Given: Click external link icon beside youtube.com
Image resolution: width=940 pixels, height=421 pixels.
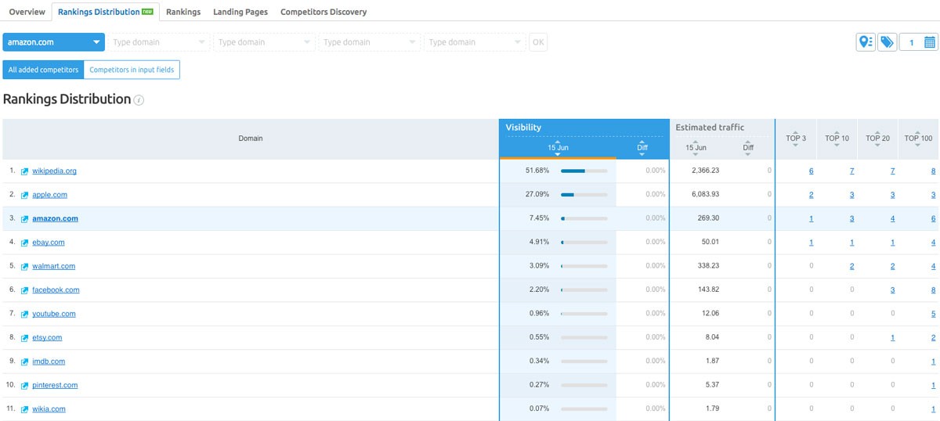Looking at the screenshot, I should tap(24, 314).
